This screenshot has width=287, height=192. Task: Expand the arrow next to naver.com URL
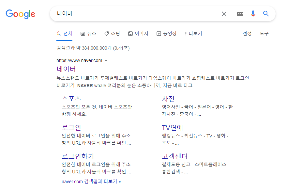click(x=106, y=61)
